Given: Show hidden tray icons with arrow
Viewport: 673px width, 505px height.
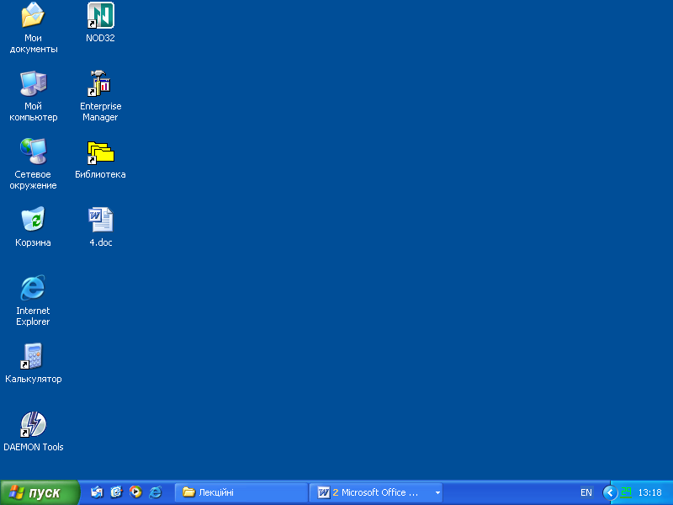Looking at the screenshot, I should pos(610,492).
